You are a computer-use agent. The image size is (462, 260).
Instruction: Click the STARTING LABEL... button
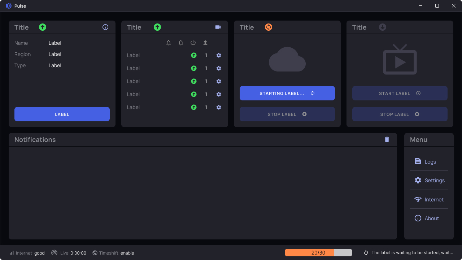[287, 93]
